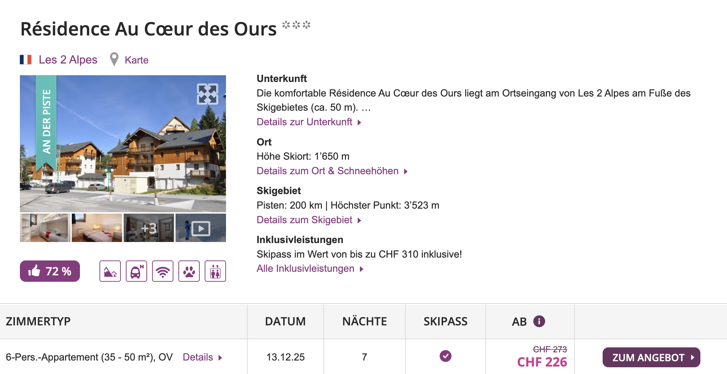Enlarge the main photo with fullscreen icon
The height and width of the screenshot is (374, 727).
pyautogui.click(x=208, y=94)
